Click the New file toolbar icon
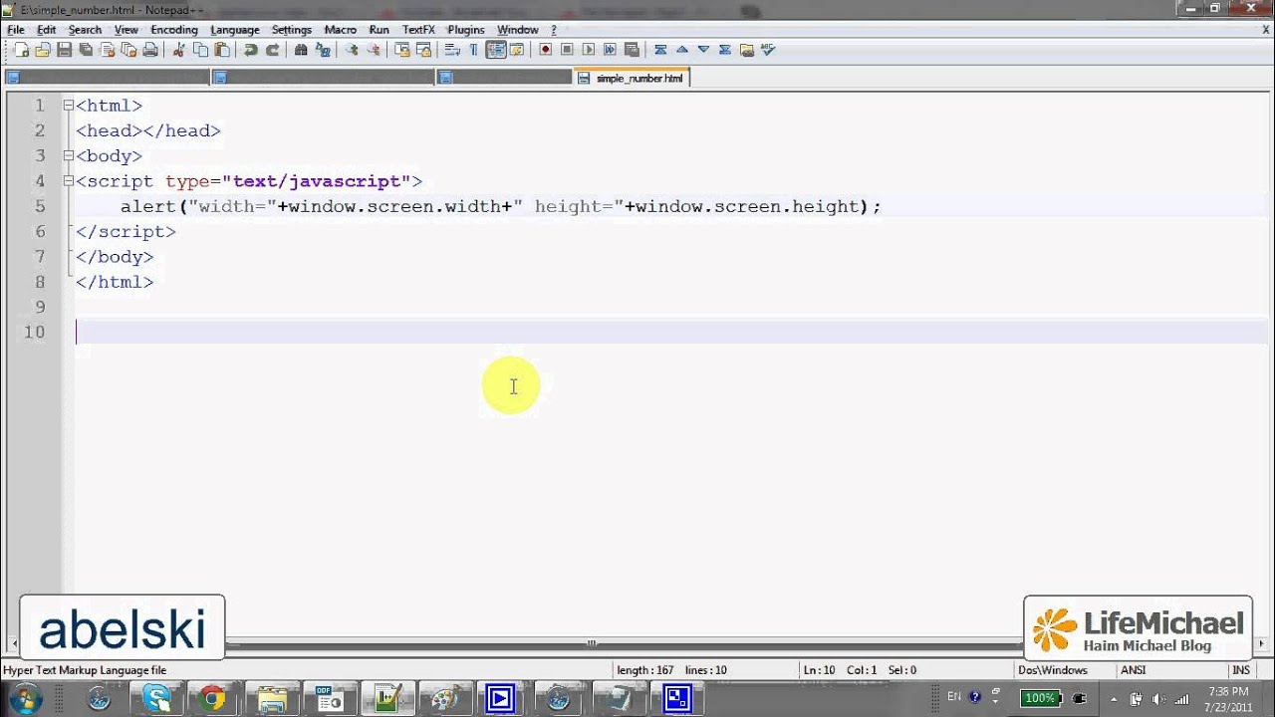This screenshot has height=717, width=1275. [x=22, y=50]
